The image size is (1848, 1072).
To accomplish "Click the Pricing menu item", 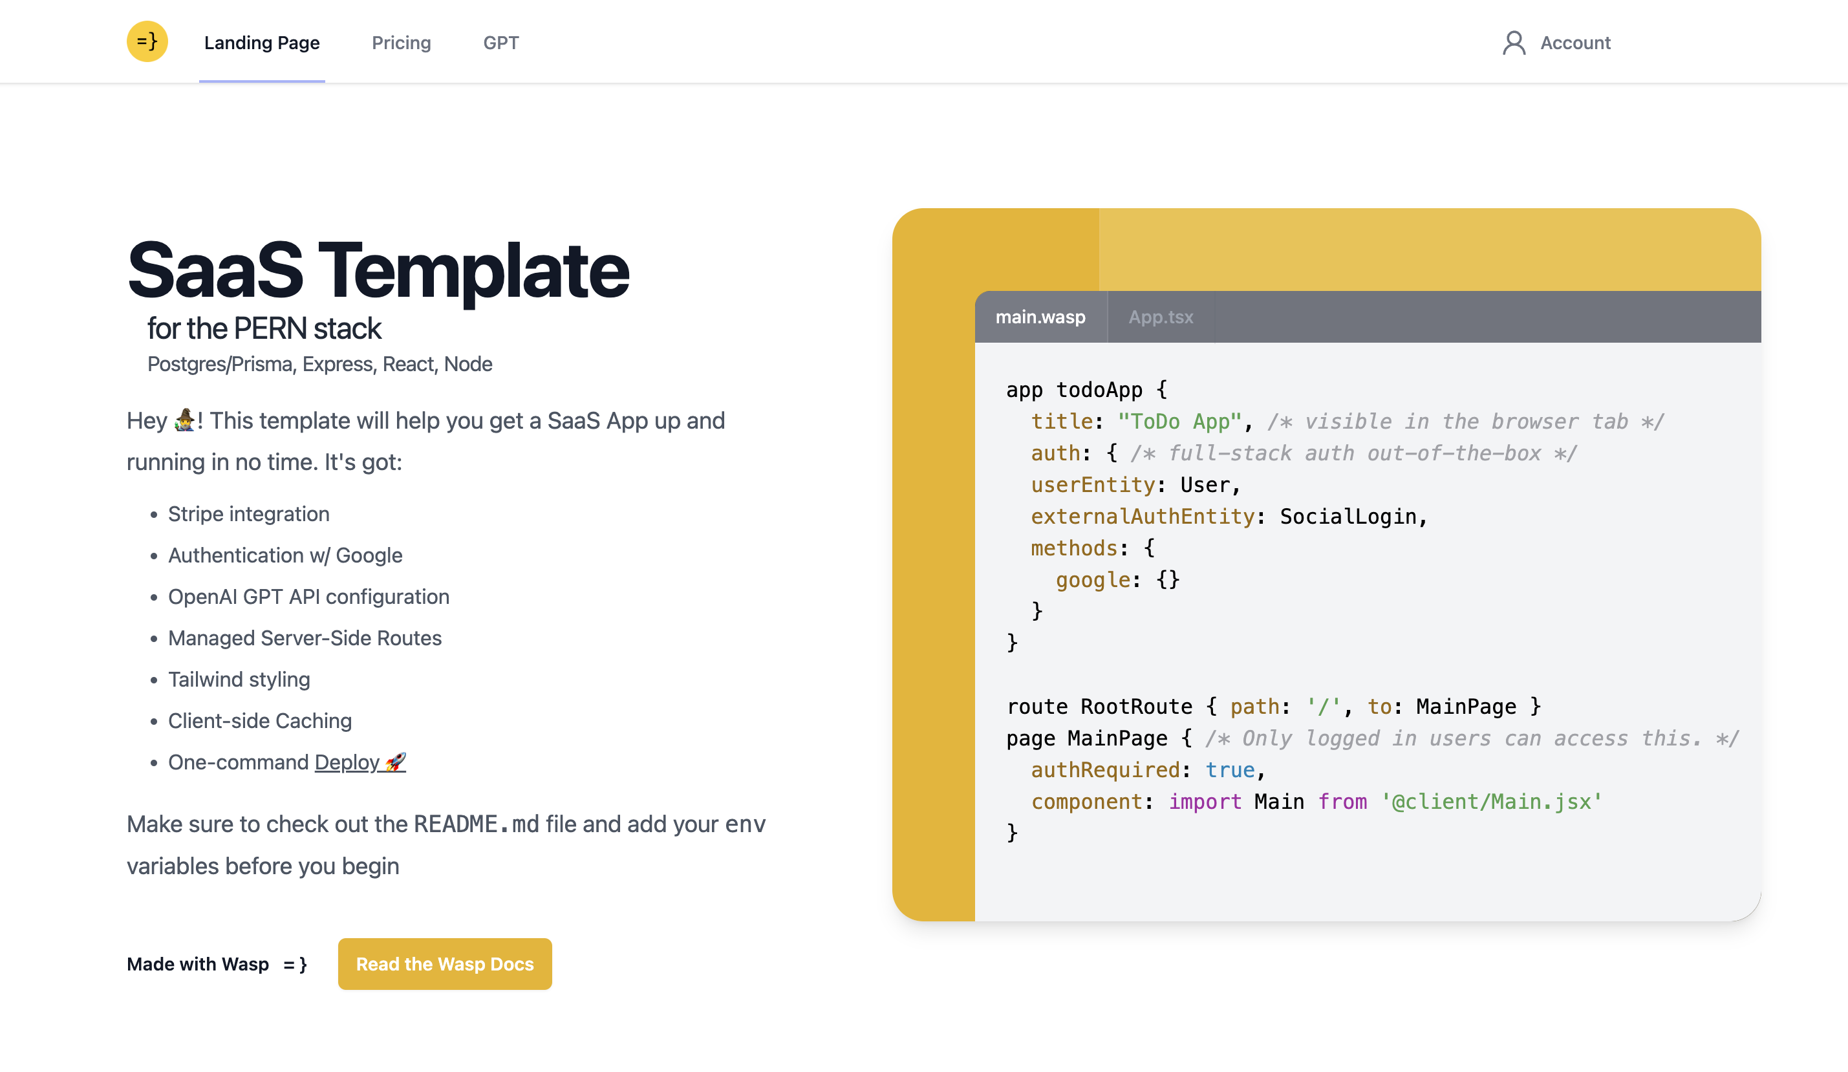I will (401, 42).
